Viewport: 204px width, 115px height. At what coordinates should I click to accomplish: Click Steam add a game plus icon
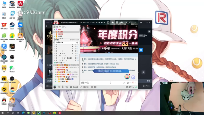click(47, 86)
